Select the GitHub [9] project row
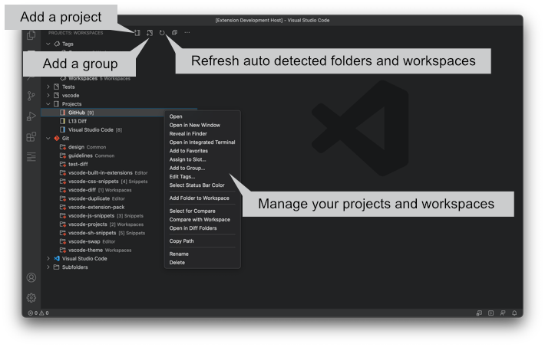 point(103,113)
